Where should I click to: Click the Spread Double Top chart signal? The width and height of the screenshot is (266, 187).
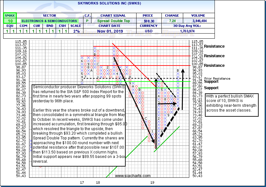pyautogui.click(x=113, y=21)
